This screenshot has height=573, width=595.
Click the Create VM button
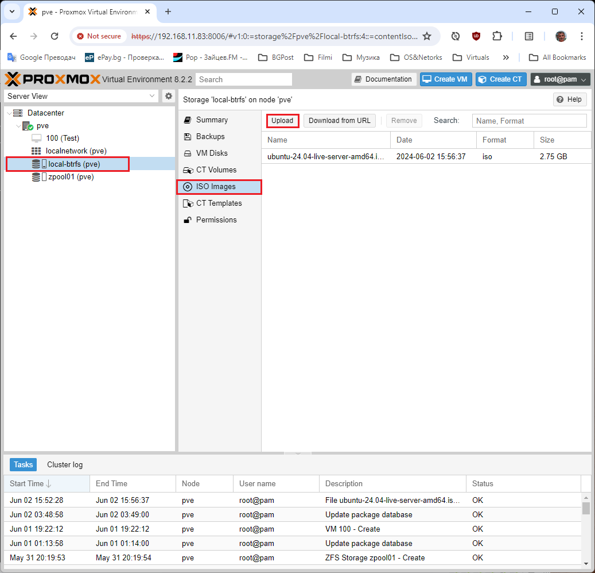coord(445,79)
